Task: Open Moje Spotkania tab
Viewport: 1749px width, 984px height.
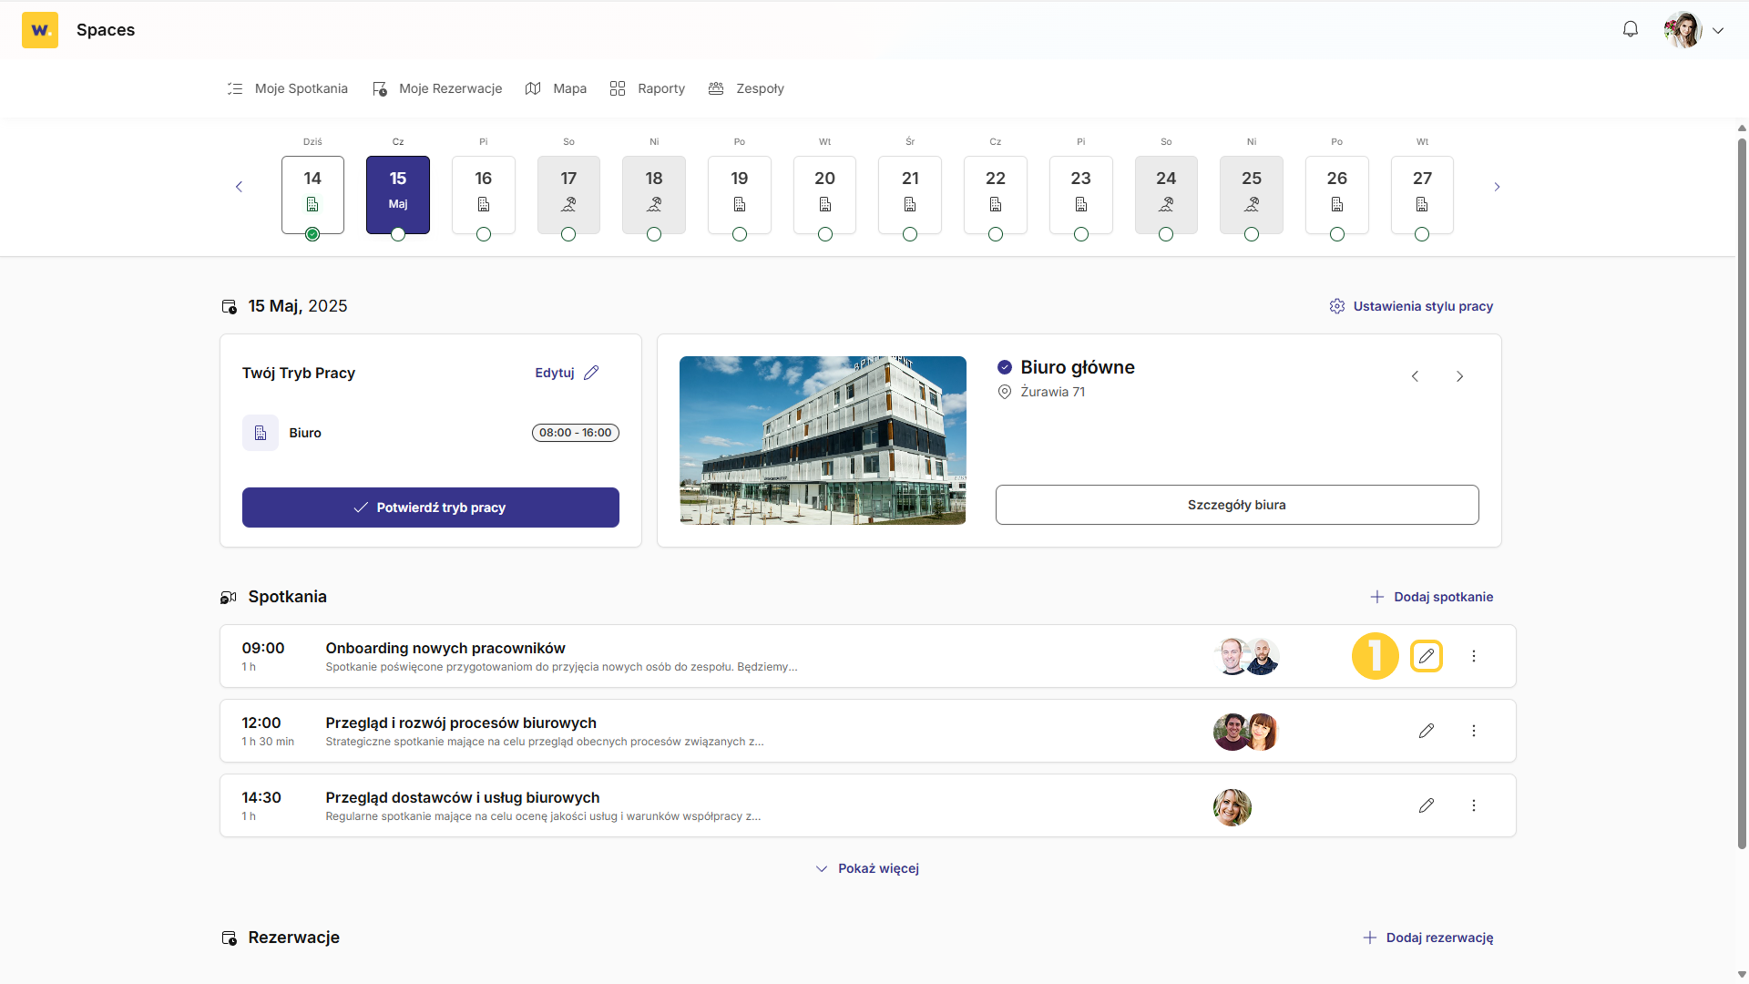Action: [x=288, y=88]
